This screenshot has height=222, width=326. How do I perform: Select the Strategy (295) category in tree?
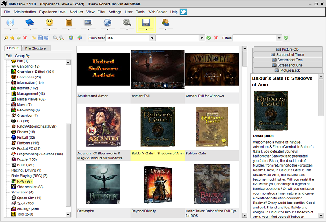[x=28, y=209]
